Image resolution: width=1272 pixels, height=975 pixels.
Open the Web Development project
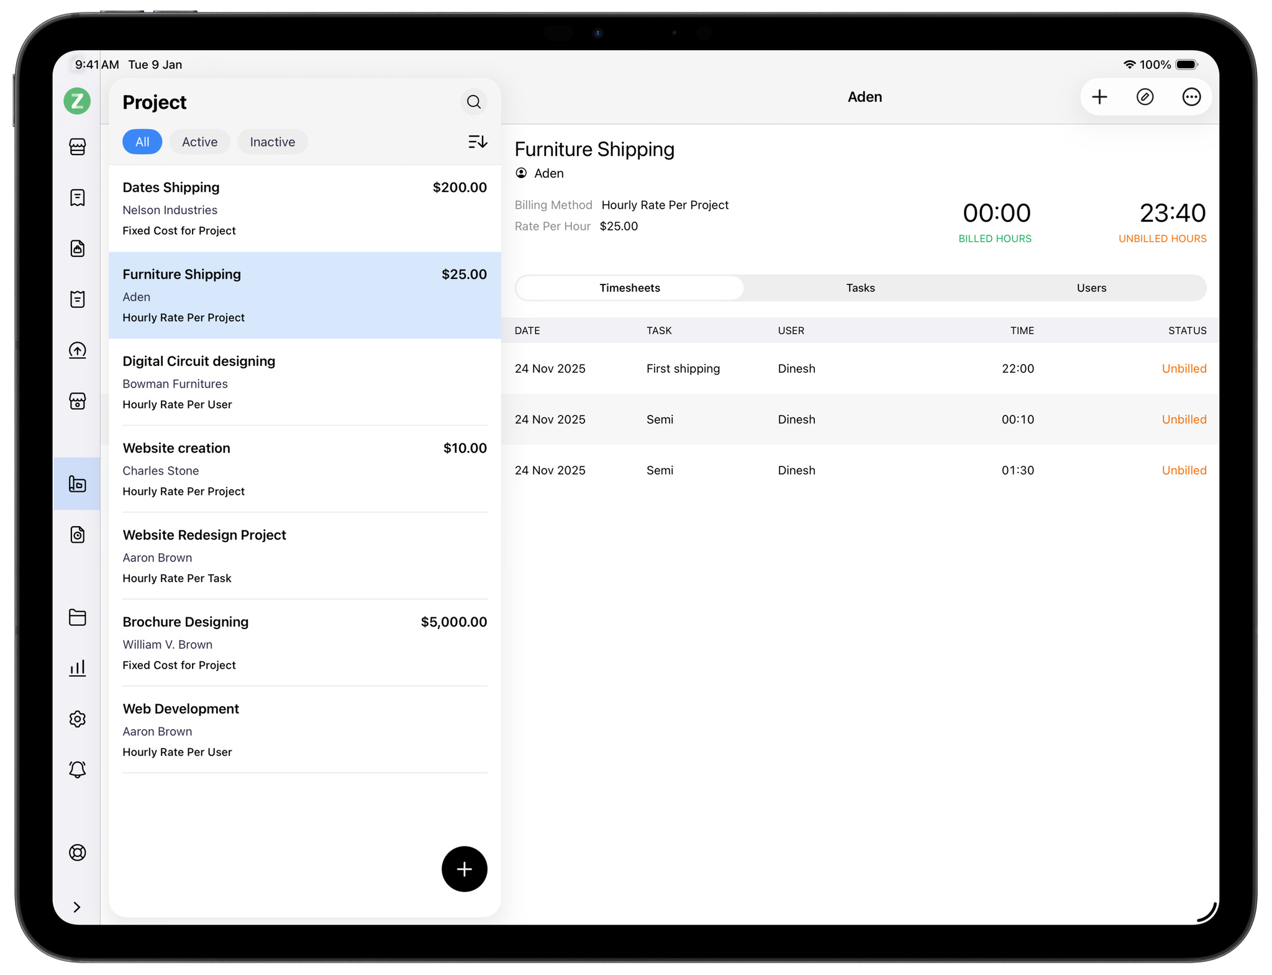[304, 730]
